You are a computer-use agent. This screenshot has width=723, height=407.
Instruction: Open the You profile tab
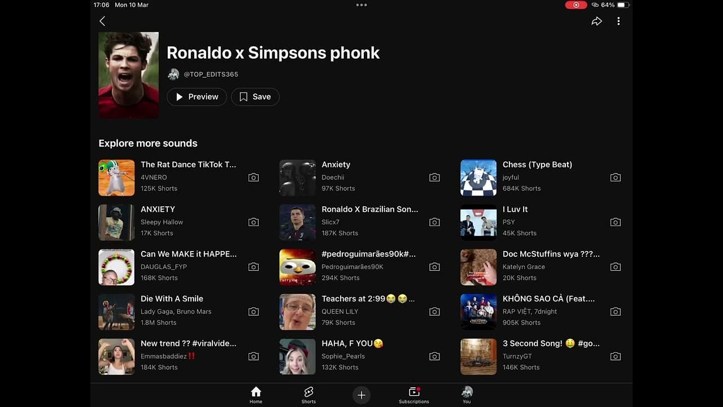[x=467, y=395]
